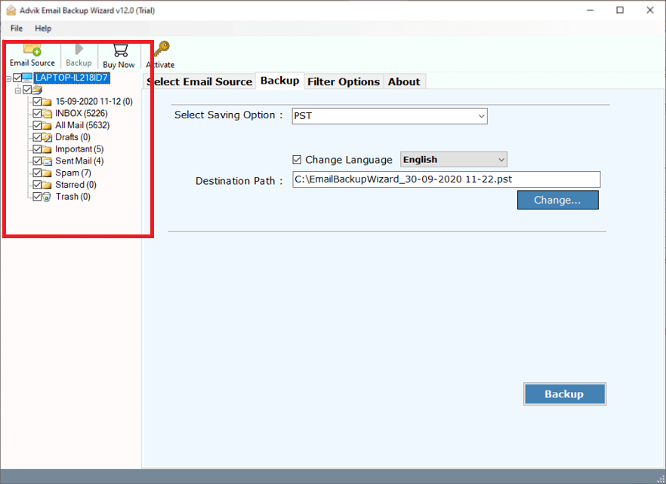The height and width of the screenshot is (484, 666).
Task: Open the Starred folder icon
Action: (x=46, y=184)
